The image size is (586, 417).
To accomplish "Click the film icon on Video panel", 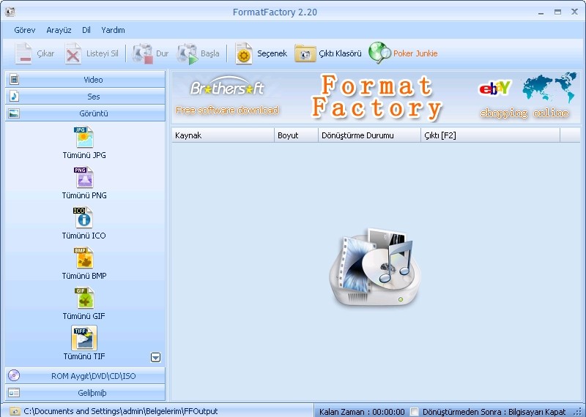I will point(14,79).
